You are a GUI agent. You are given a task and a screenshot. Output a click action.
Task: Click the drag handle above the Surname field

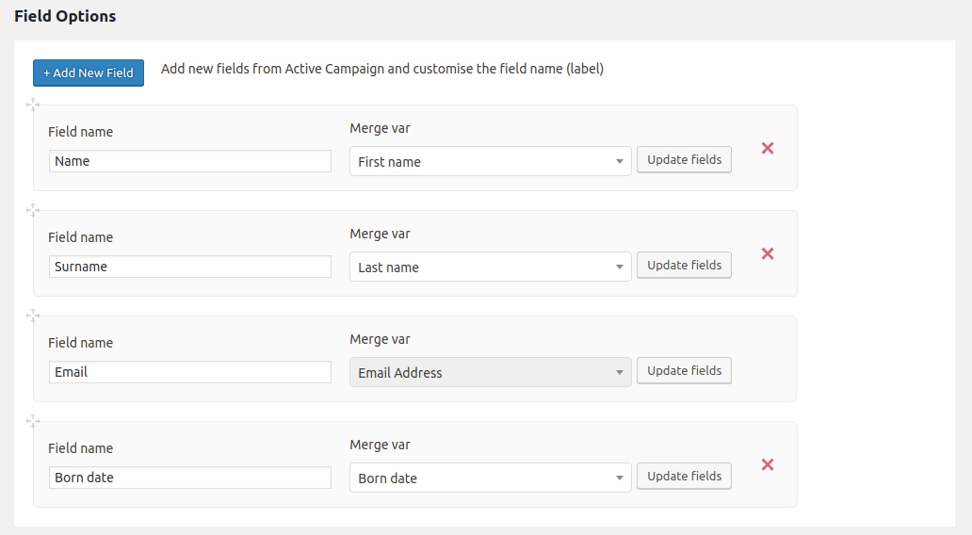point(33,210)
